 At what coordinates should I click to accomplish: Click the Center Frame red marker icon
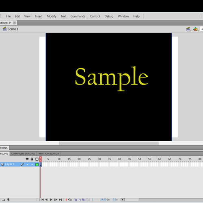pyautogui.click(x=66, y=200)
